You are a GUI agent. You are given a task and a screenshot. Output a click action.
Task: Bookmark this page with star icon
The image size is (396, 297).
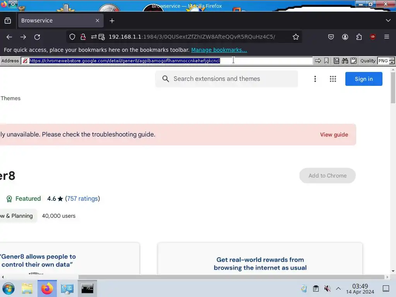[296, 37]
